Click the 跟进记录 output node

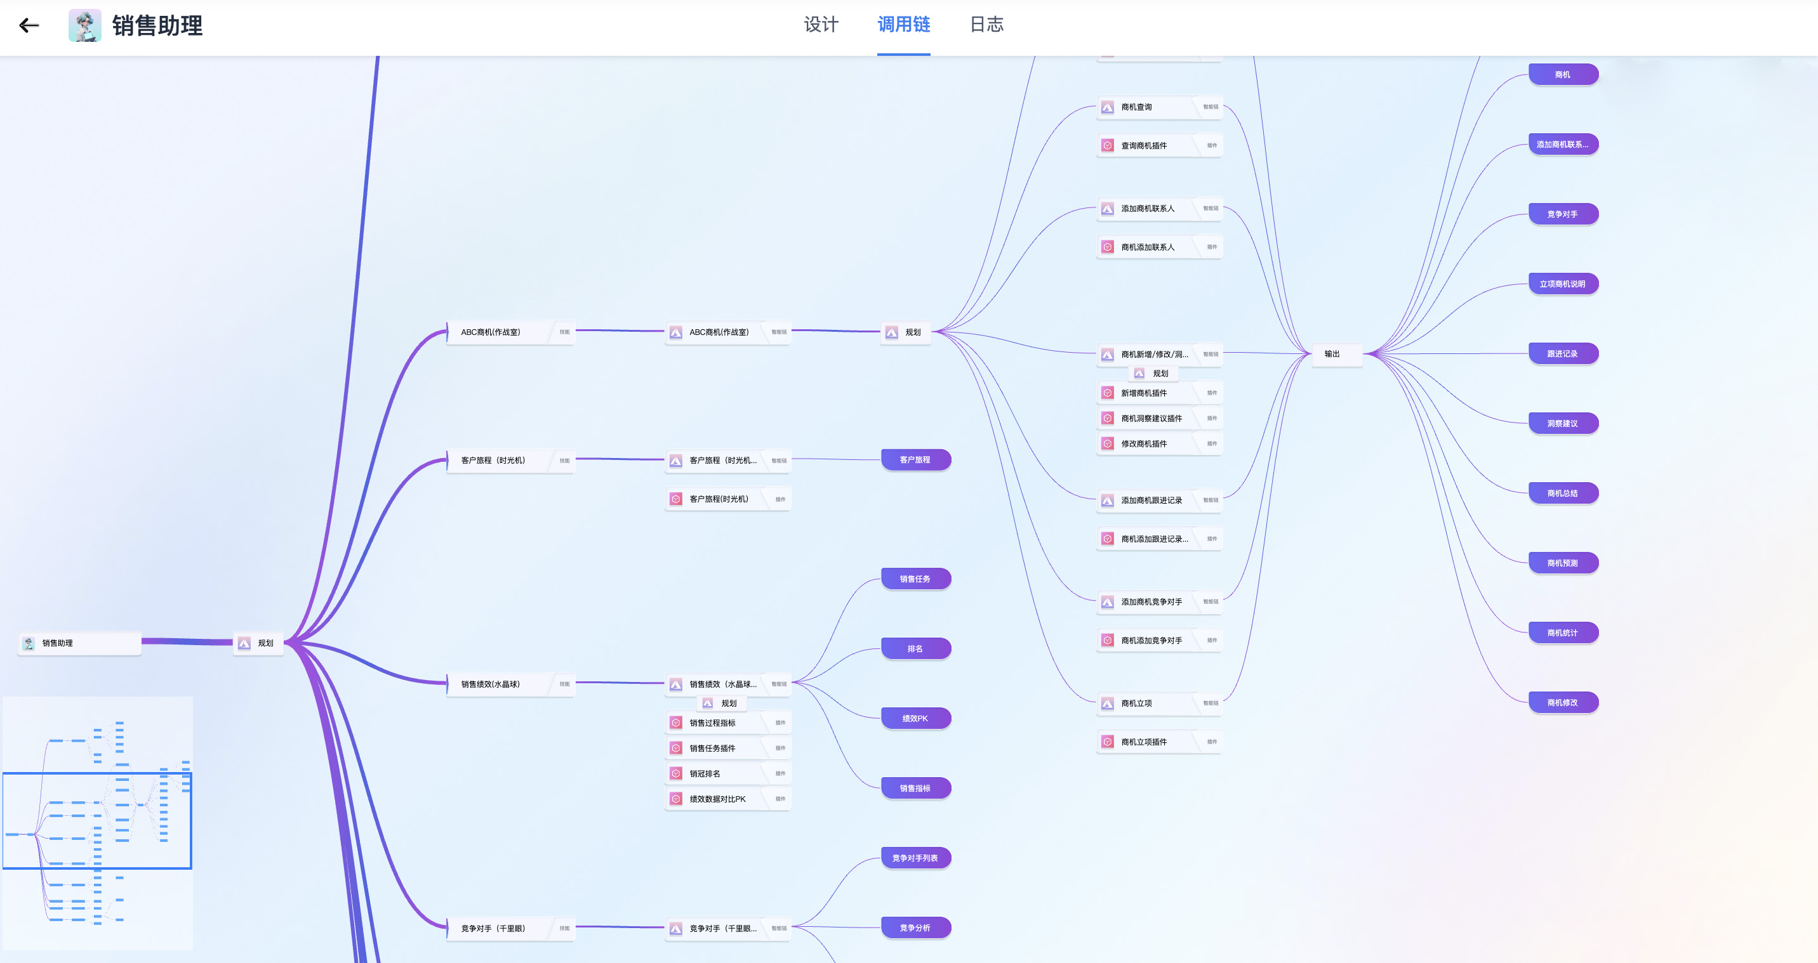[1563, 353]
